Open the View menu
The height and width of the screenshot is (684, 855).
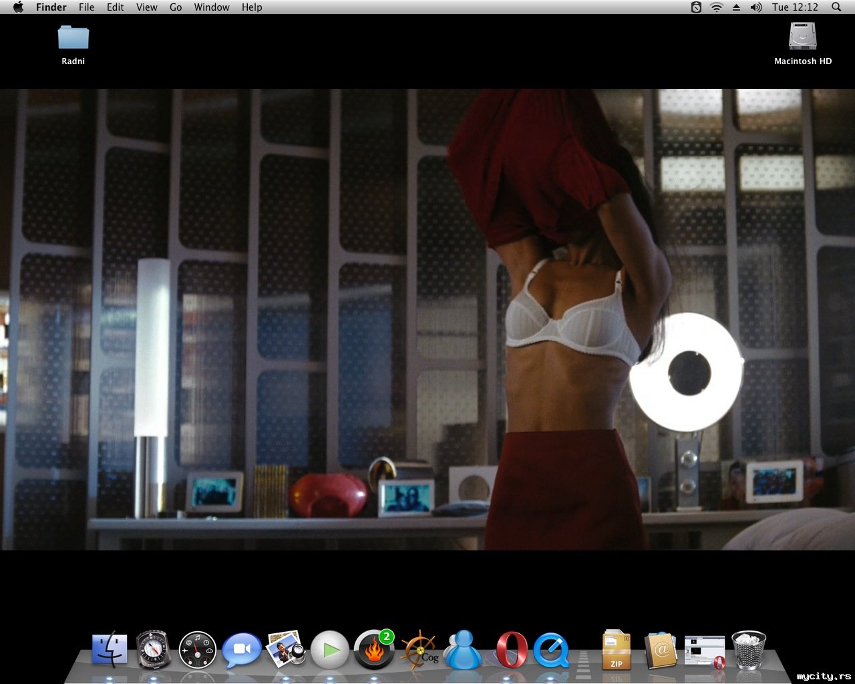(x=147, y=7)
